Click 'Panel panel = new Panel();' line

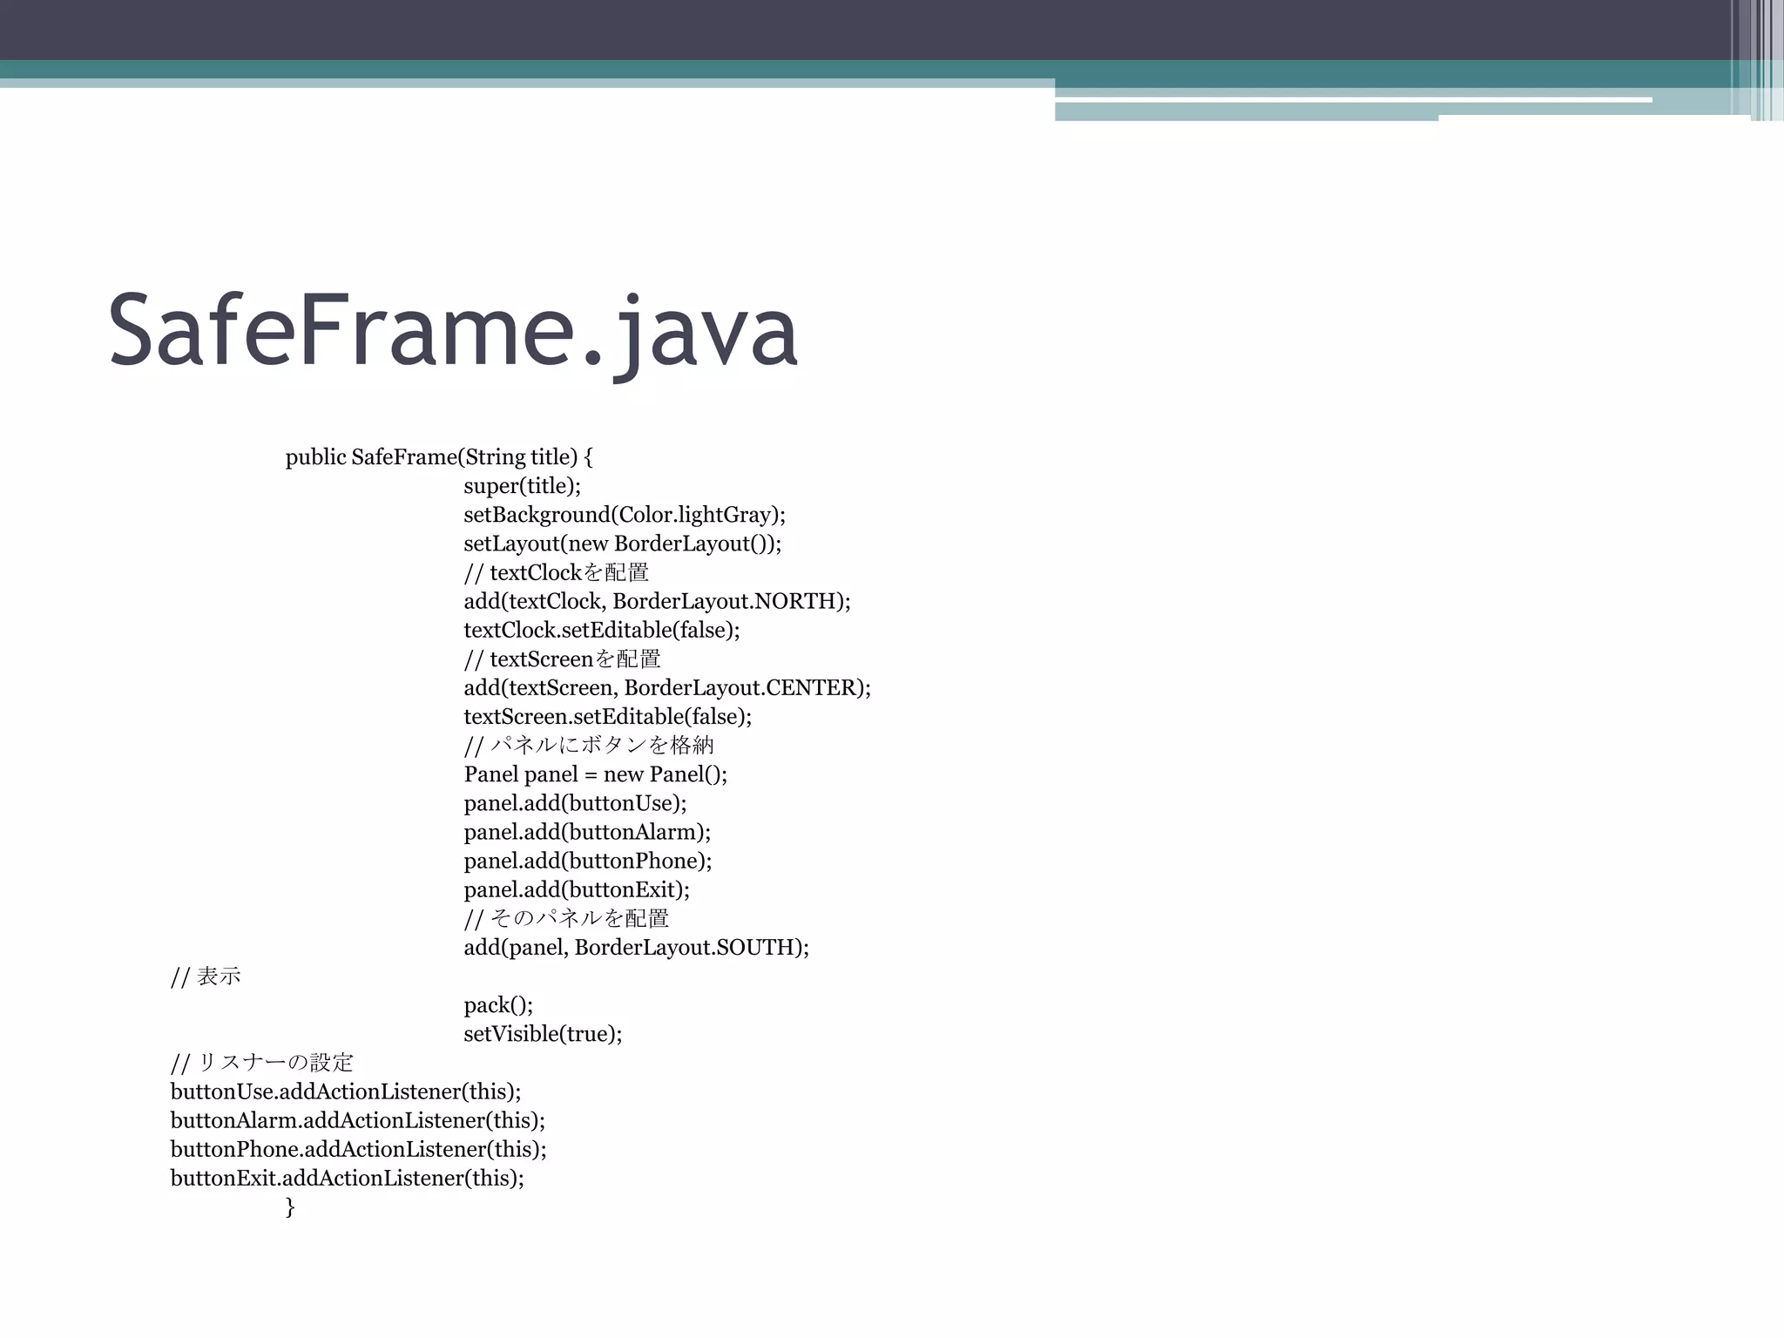point(596,774)
